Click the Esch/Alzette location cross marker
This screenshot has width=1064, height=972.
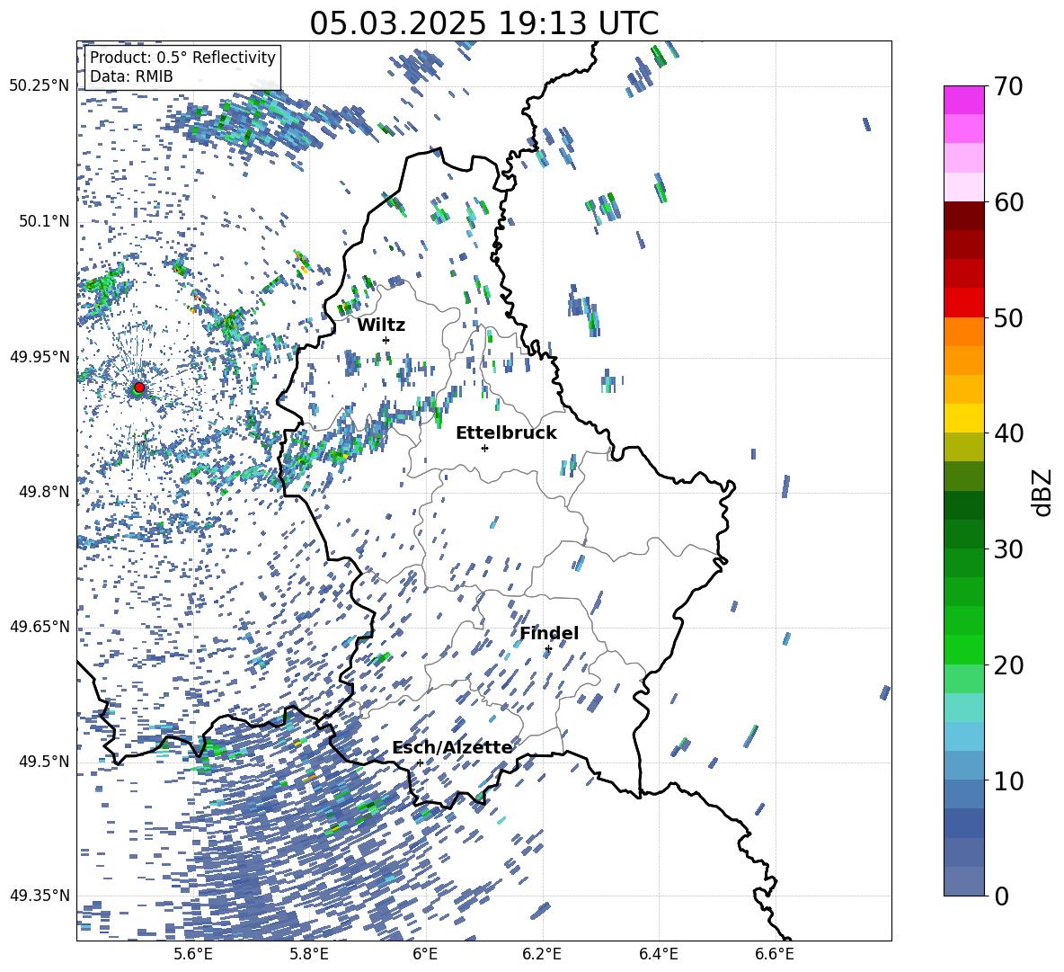pos(420,762)
